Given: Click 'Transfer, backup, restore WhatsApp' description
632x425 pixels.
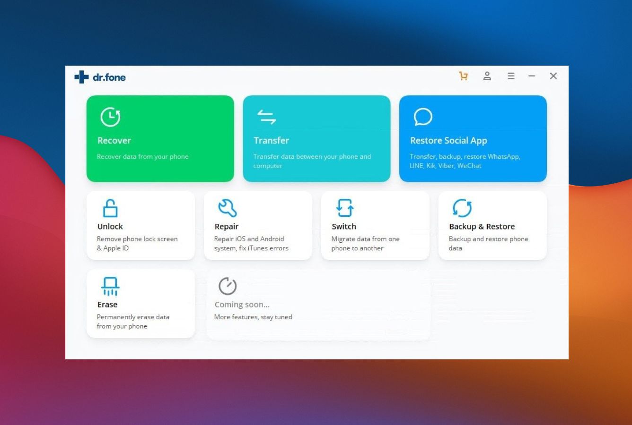Looking at the screenshot, I should coord(465,161).
